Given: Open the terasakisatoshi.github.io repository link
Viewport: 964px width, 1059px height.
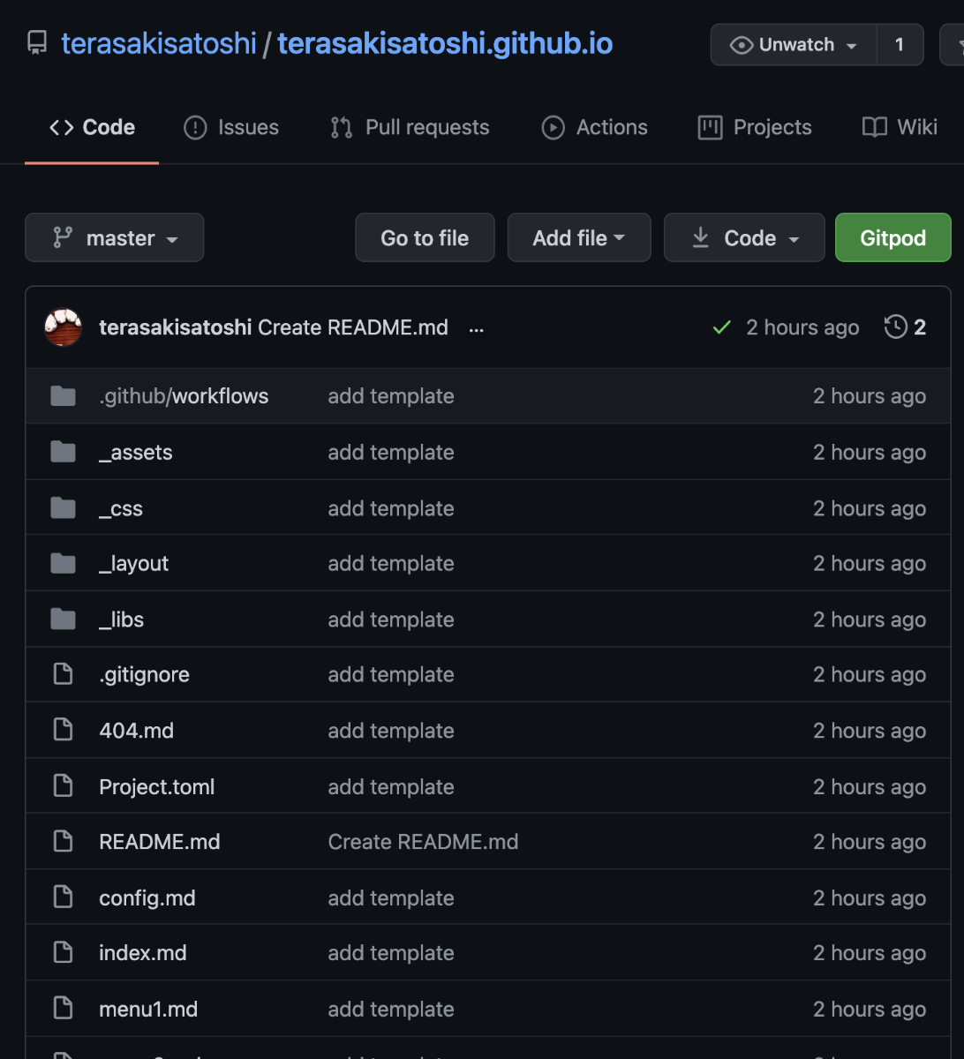Looking at the screenshot, I should click(445, 43).
